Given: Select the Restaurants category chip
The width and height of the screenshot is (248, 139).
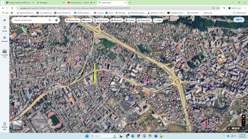Looking at the screenshot, I should [x=73, y=20].
